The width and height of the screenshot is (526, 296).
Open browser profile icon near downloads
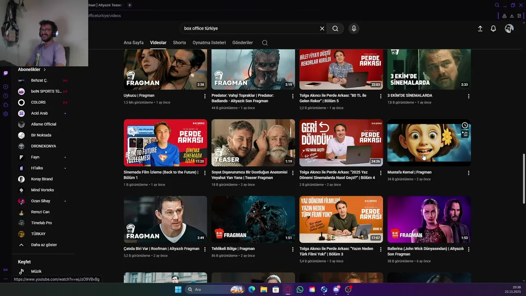pos(504,16)
